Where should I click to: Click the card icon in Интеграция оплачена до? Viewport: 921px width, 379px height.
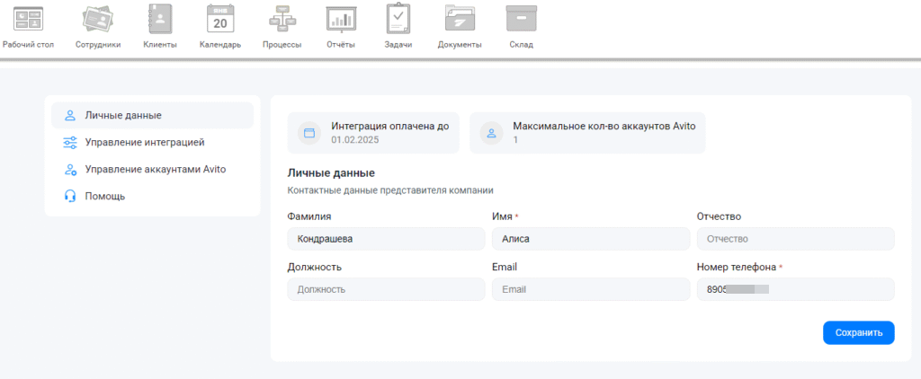click(x=309, y=133)
